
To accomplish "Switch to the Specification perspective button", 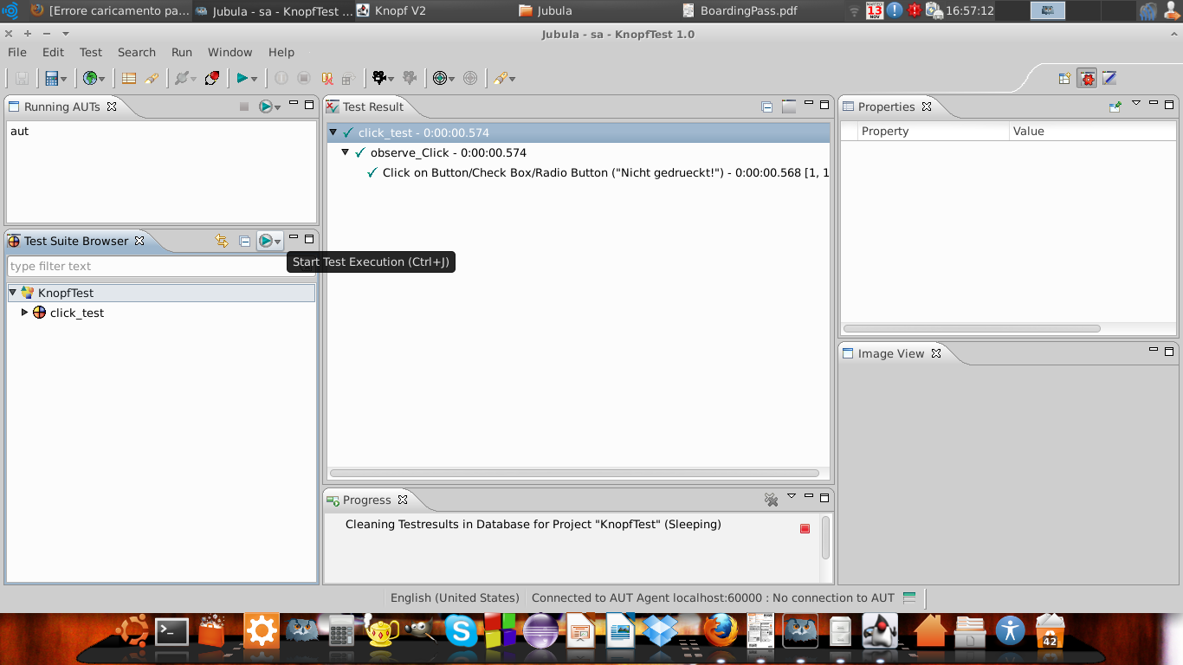I will tap(1109, 79).
